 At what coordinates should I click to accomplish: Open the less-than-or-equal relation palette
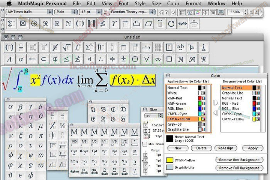coord(66,59)
